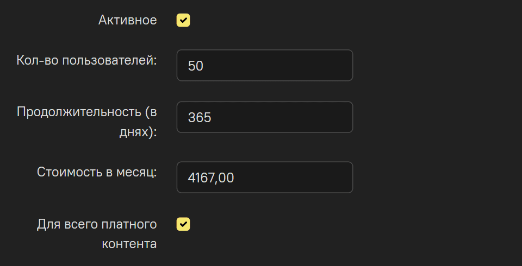Click the Для всего платного контента label
The height and width of the screenshot is (266, 522).
(x=97, y=233)
